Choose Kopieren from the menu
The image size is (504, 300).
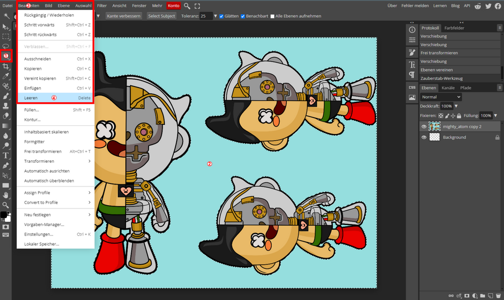point(56,68)
